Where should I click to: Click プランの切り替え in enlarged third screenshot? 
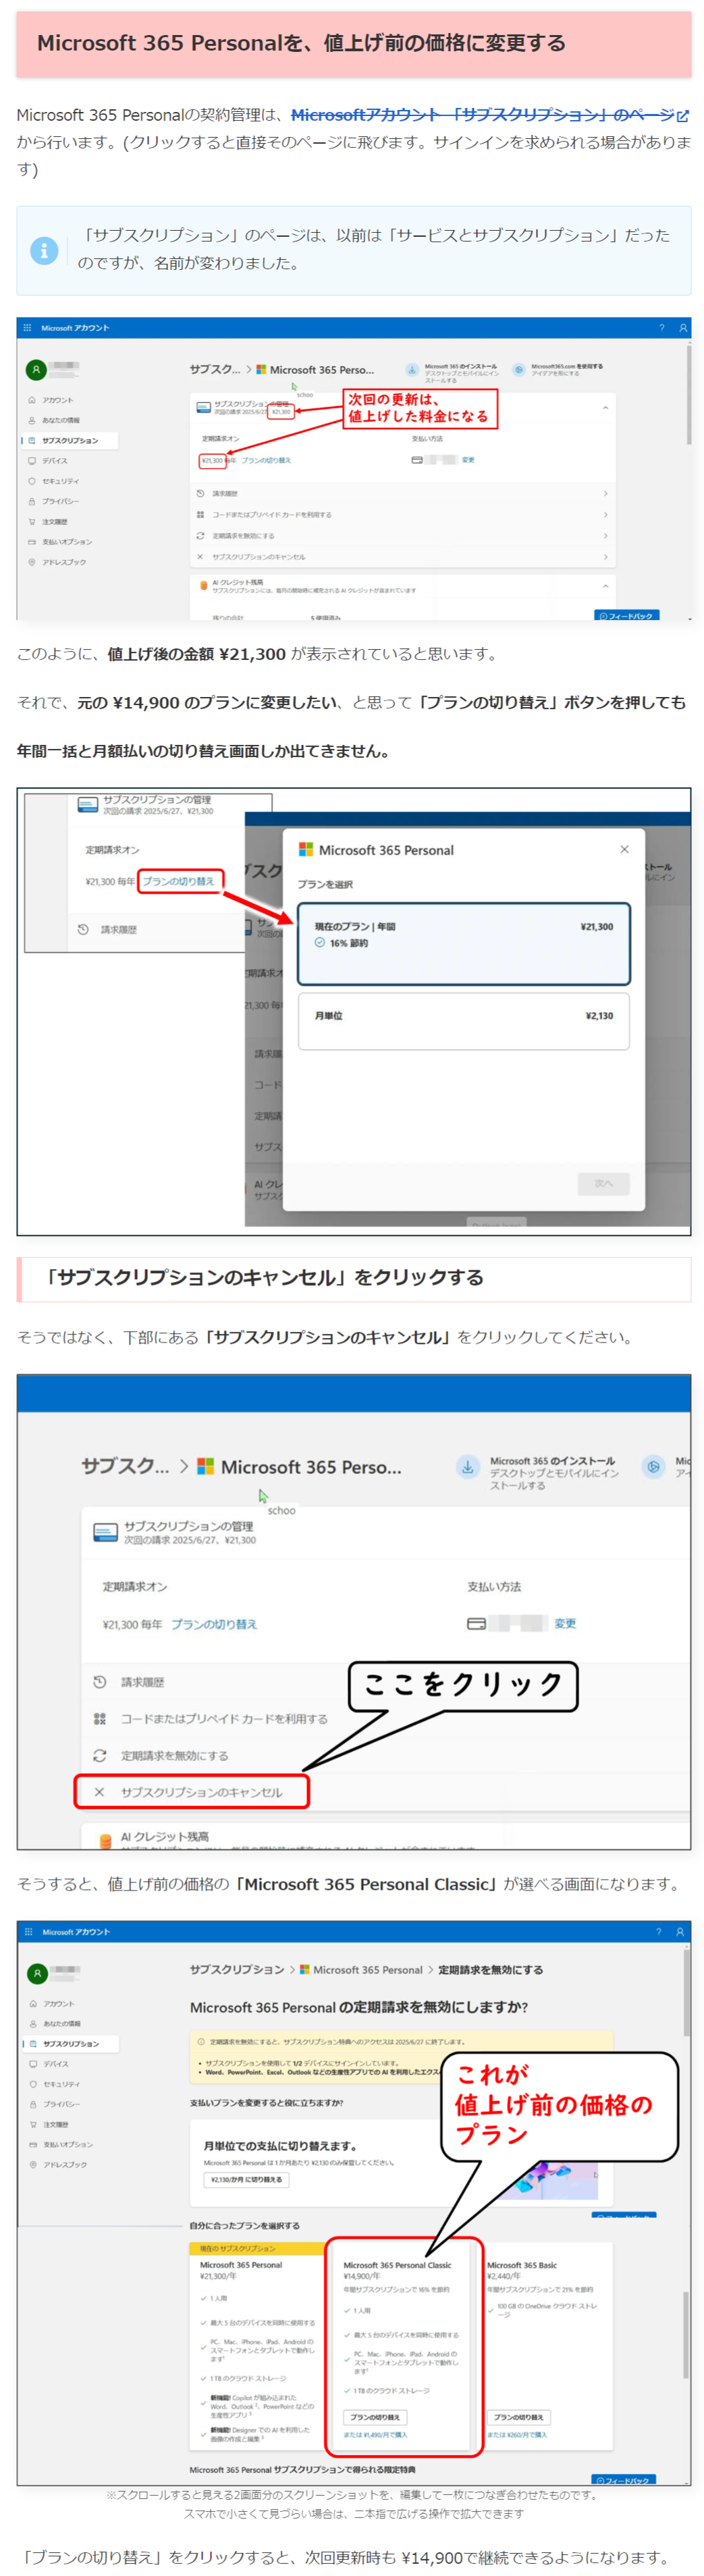click(x=214, y=1624)
